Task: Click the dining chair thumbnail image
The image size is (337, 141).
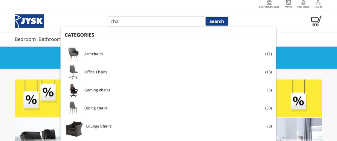Action: 73,108
